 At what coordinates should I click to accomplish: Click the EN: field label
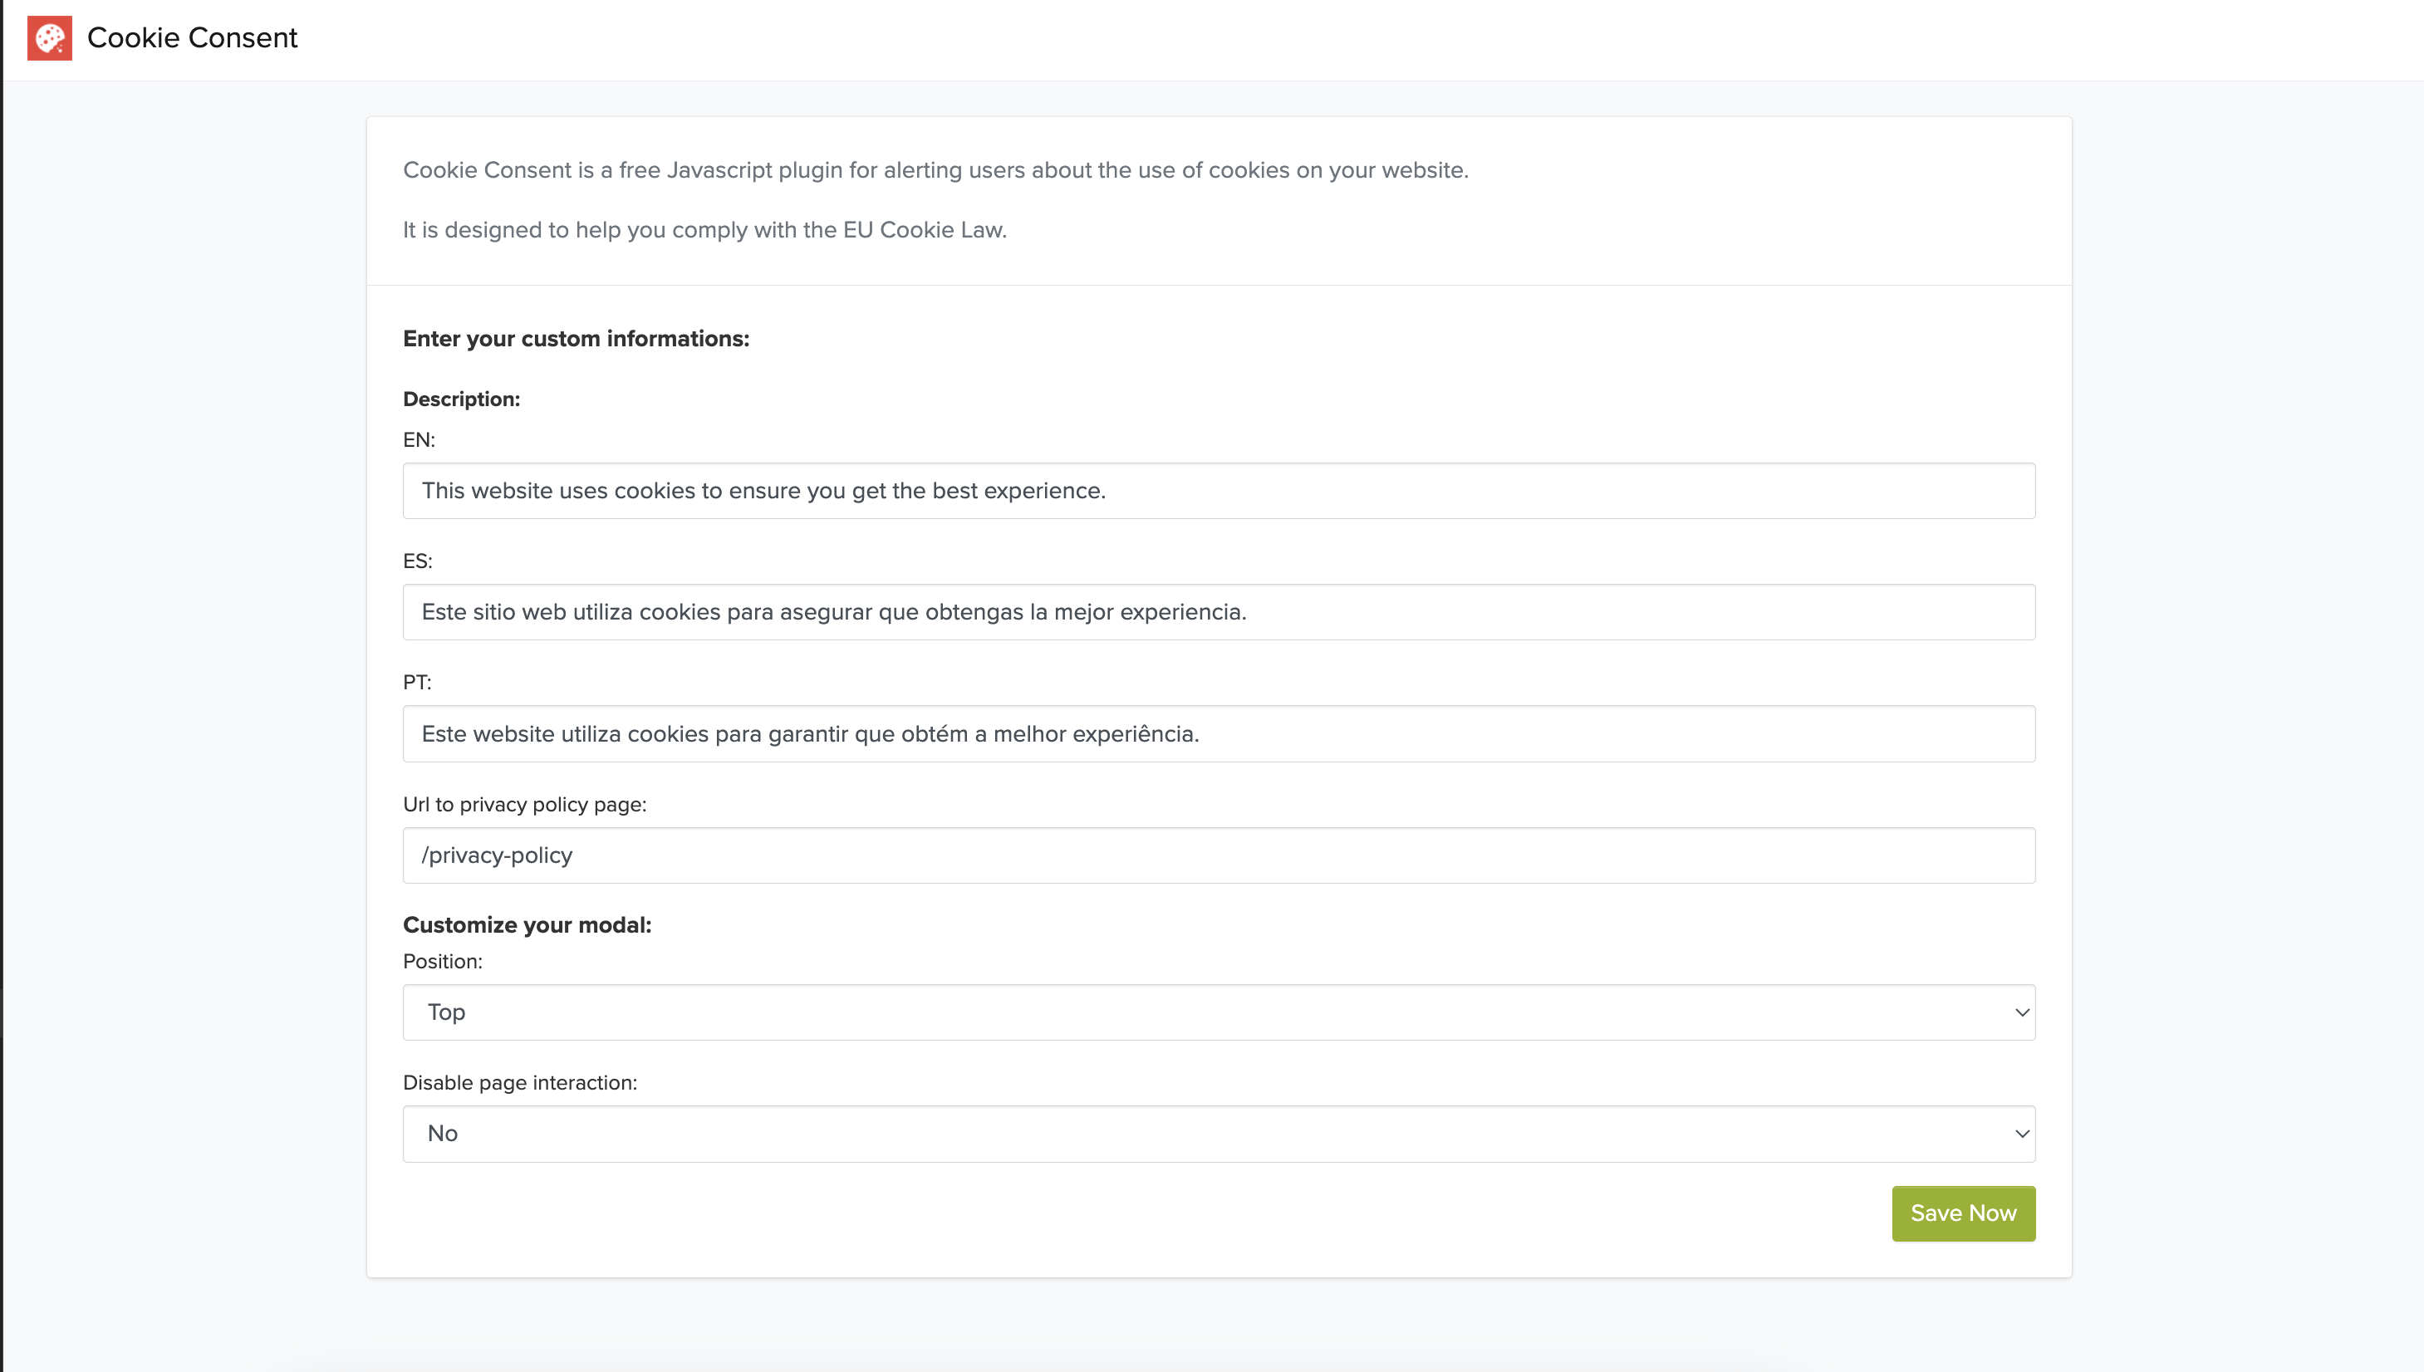click(420, 440)
